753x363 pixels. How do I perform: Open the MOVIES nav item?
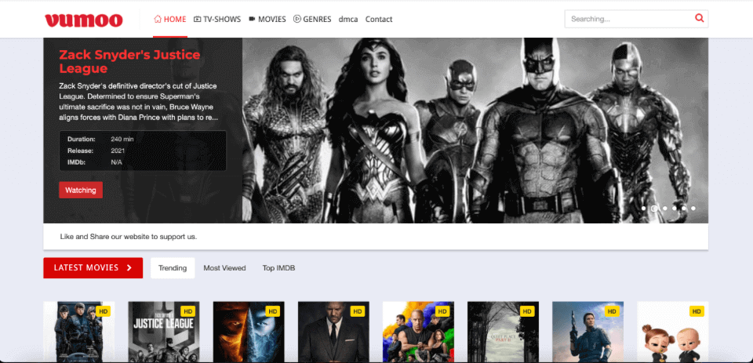click(x=267, y=19)
